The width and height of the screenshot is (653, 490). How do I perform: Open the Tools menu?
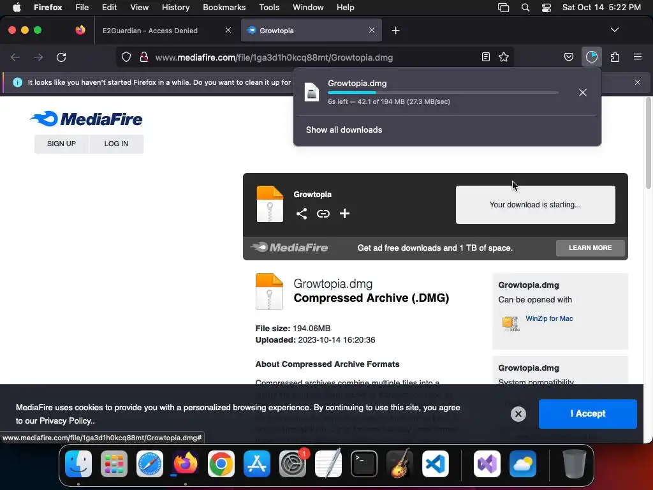269,8
